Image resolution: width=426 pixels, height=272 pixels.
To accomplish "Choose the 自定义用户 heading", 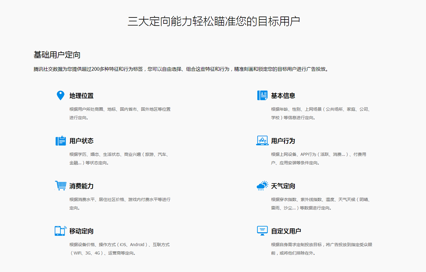I will [286, 231].
